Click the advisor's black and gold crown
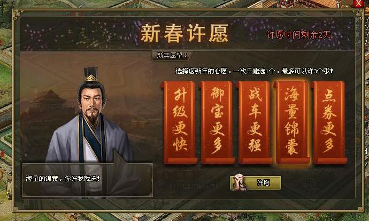 coord(91,74)
